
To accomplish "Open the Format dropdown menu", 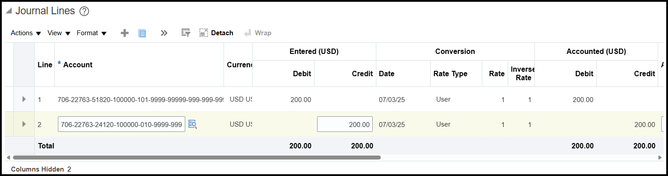I will click(x=91, y=33).
